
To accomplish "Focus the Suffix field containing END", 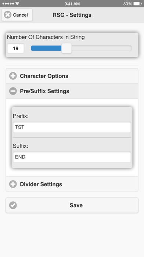I will (x=72, y=157).
